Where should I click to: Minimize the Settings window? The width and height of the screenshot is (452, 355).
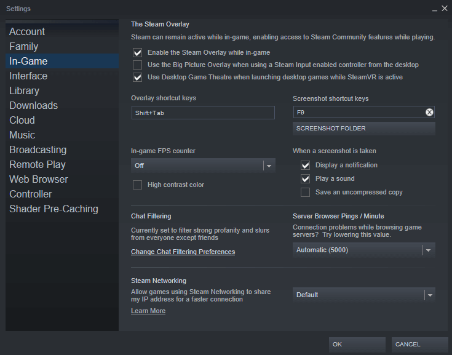(x=435, y=9)
